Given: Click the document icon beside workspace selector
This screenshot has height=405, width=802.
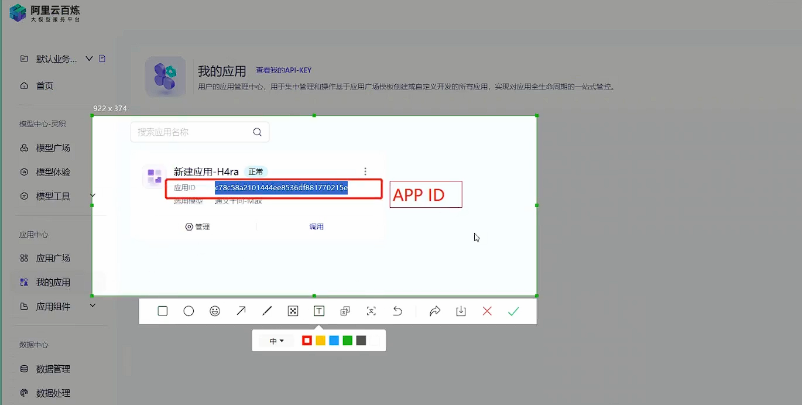Looking at the screenshot, I should click(102, 59).
